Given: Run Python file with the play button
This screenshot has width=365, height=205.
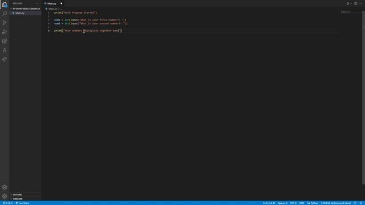Looking at the screenshot, I should 348,3.
